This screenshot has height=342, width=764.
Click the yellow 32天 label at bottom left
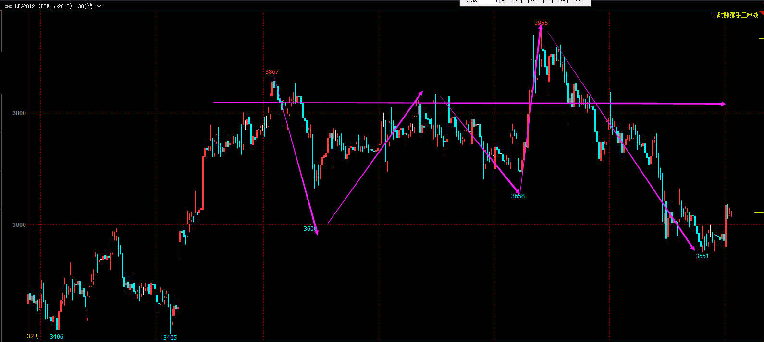pos(33,336)
